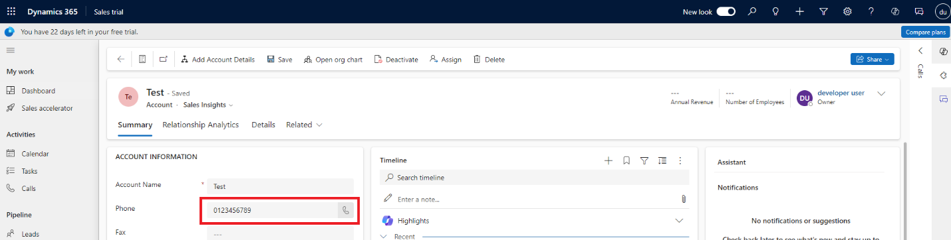Click the Compare plans button
951x240 pixels.
(924, 32)
